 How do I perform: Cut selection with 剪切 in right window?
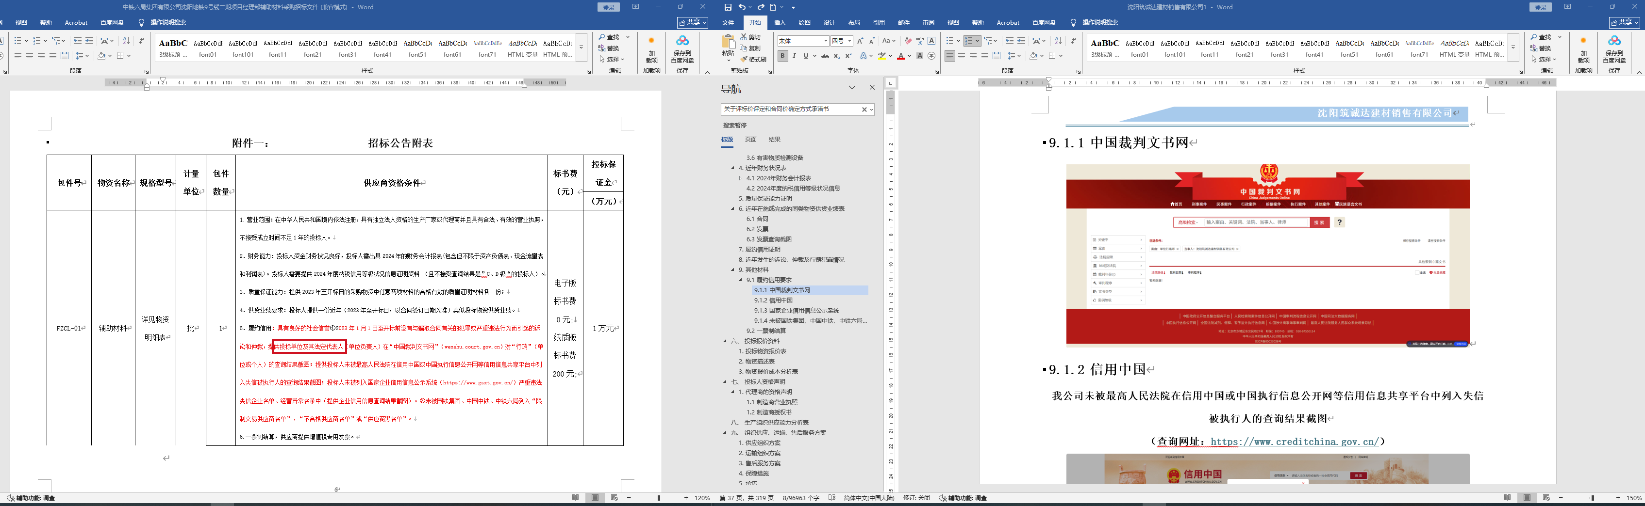point(750,38)
